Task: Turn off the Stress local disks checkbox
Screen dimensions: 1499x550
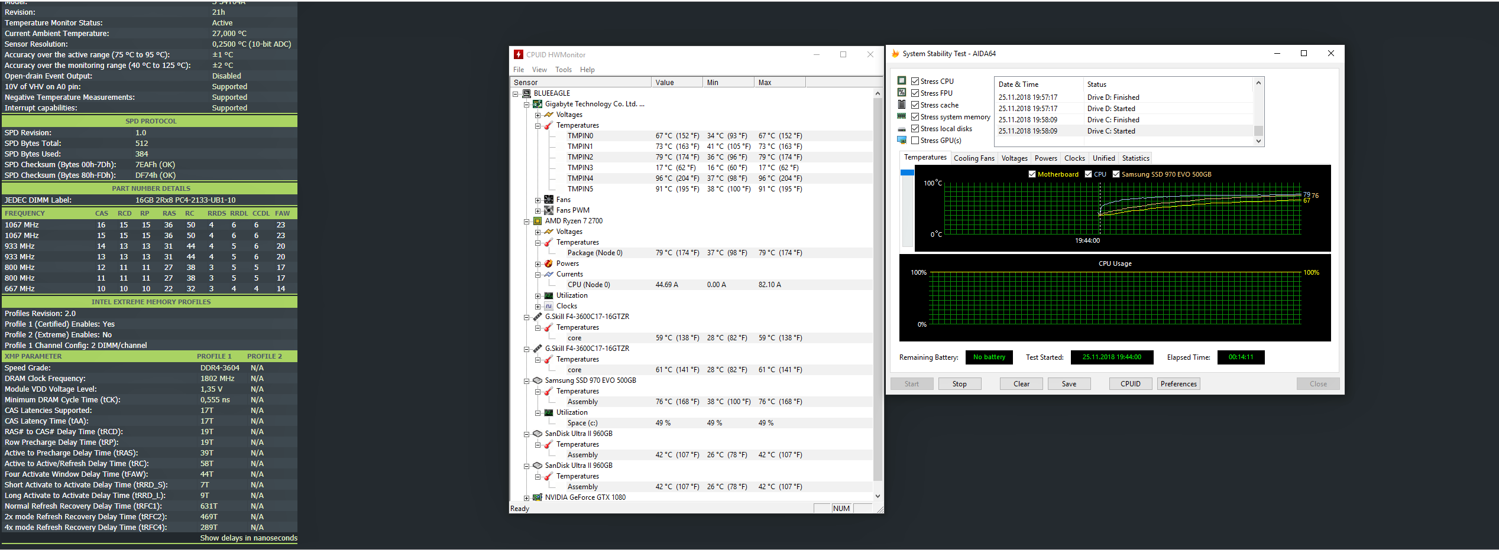Action: point(915,129)
